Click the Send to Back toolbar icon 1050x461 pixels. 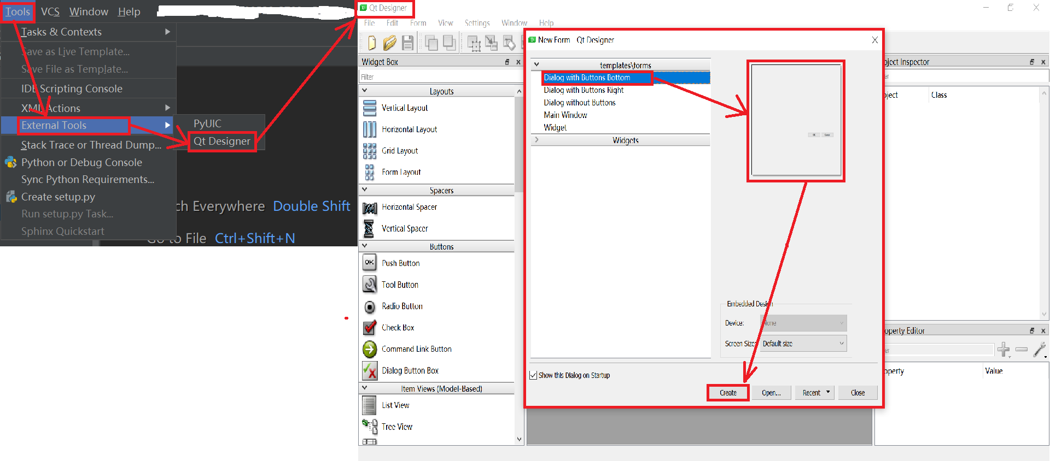pos(431,43)
